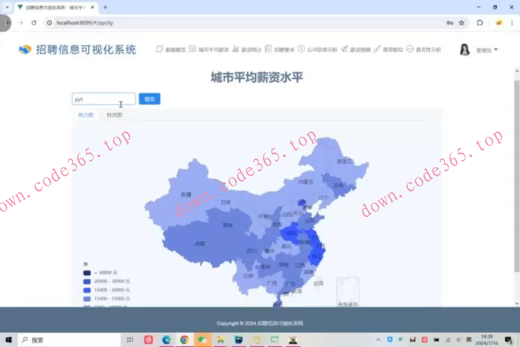This screenshot has width=520, height=347.
Task: Focus the job keyword search field
Action: [x=104, y=99]
